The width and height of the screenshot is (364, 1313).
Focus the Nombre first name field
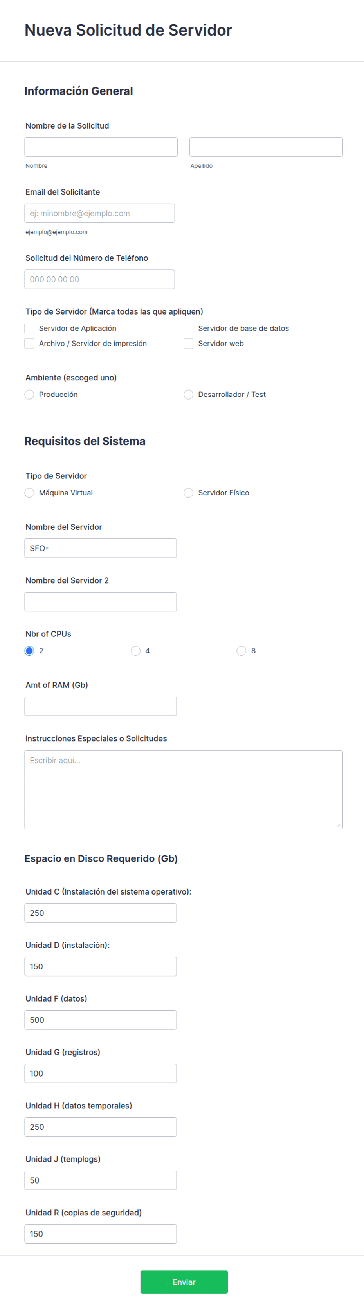[x=101, y=147]
